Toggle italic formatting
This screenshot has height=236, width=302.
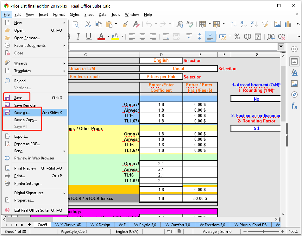[x=79, y=37]
